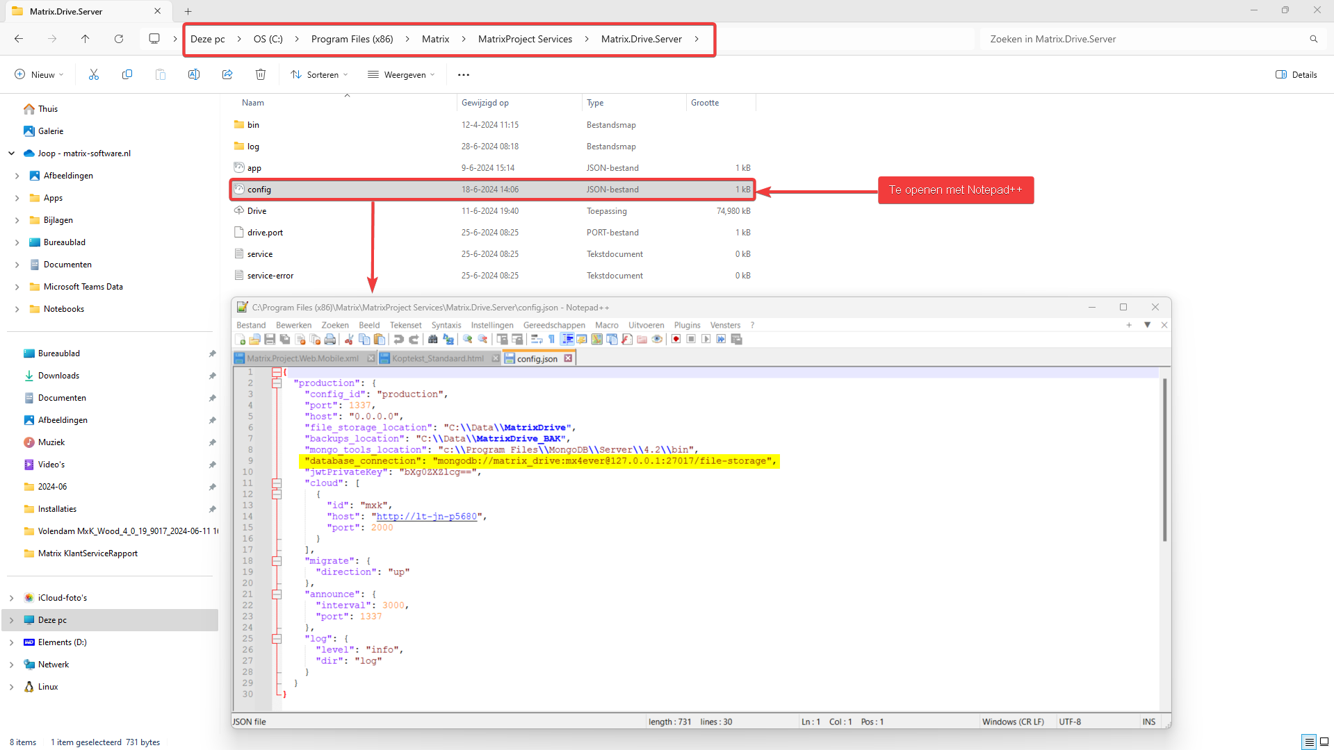
Task: Click the Cut scissors icon in Notepad++ toolbar
Action: (349, 339)
